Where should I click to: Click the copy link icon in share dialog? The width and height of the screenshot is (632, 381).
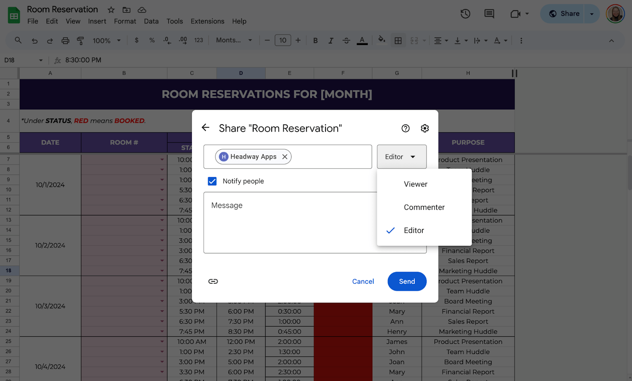[x=213, y=281]
